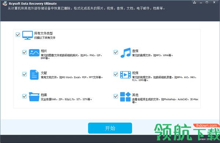220x143 pixels.
Task: Uncheck the 音频 checkbox
Action: point(116,52)
